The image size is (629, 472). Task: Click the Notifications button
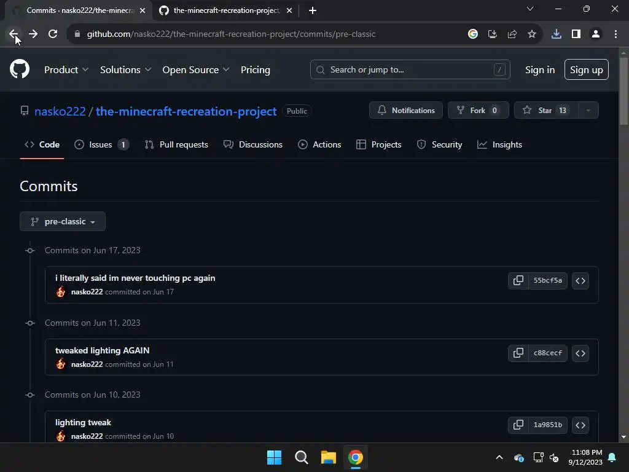406,111
